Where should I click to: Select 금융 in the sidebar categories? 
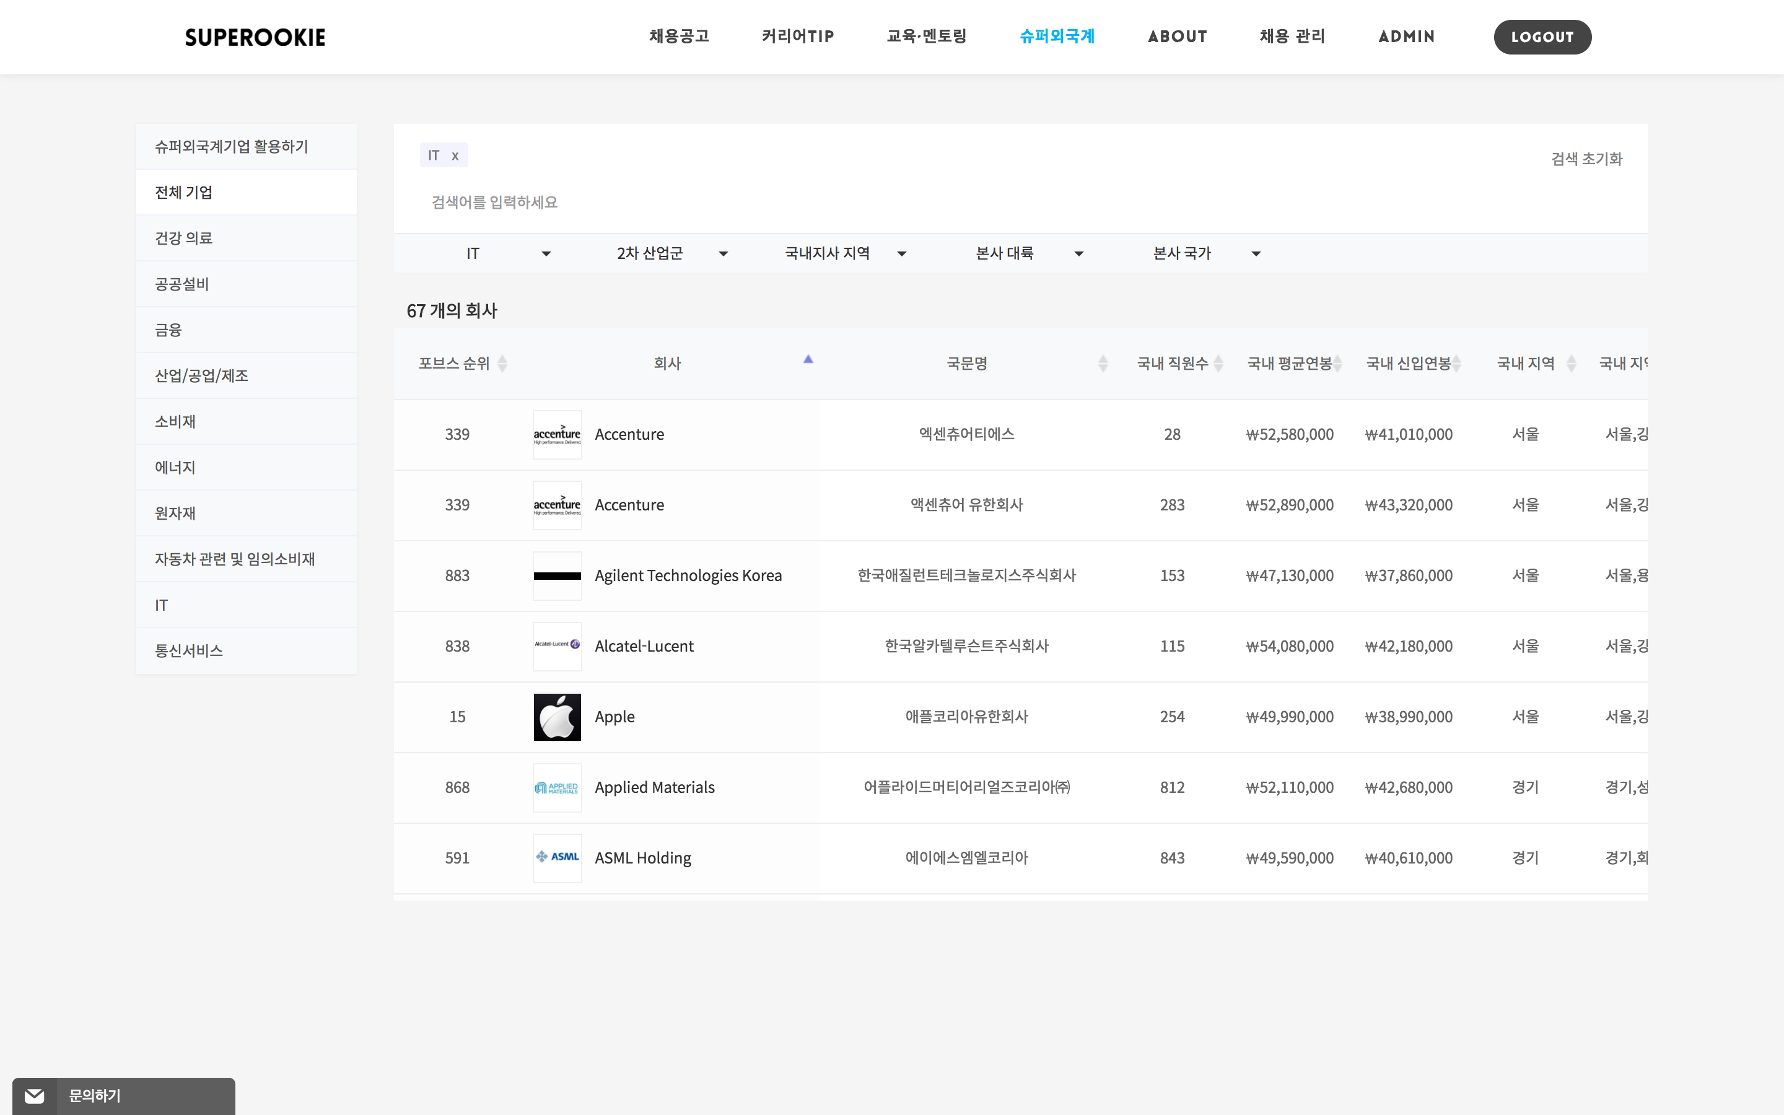[x=169, y=330]
